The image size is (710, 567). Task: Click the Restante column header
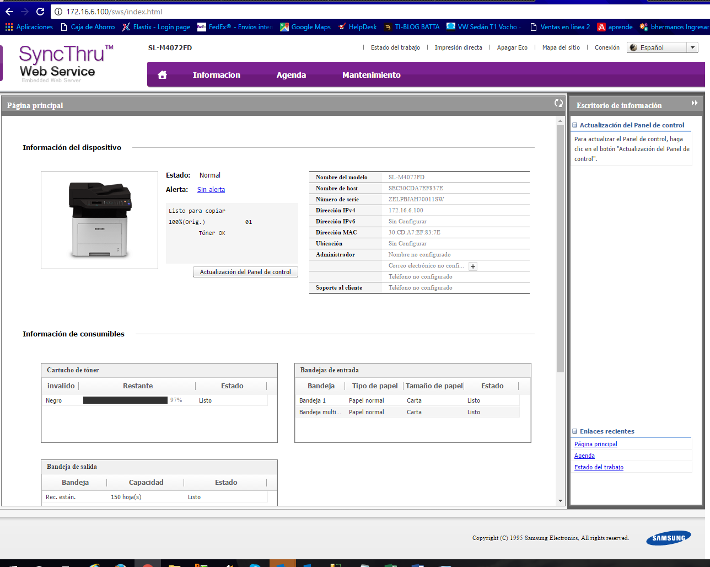[138, 386]
